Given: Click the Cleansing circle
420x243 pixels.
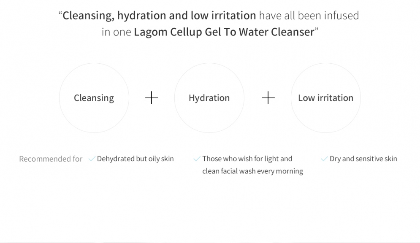Looking at the screenshot, I should (x=94, y=98).
